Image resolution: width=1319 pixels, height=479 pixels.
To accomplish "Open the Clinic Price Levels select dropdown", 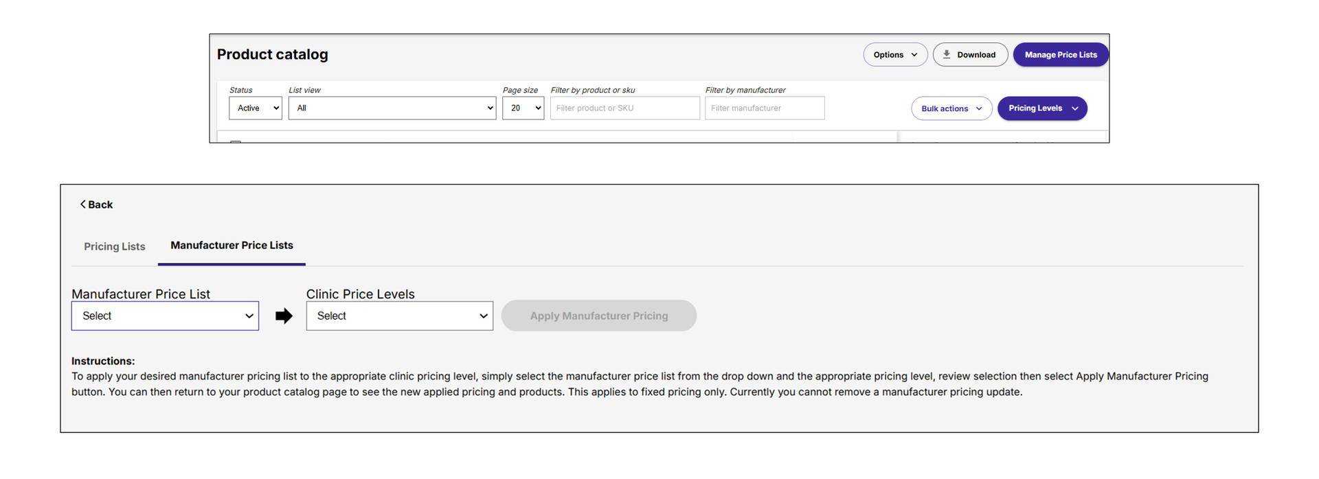I will coord(400,316).
